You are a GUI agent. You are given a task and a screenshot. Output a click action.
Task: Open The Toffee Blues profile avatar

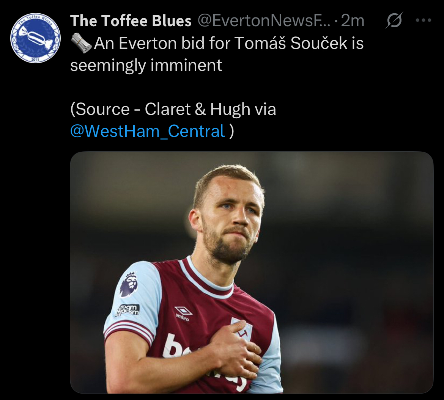click(x=35, y=38)
